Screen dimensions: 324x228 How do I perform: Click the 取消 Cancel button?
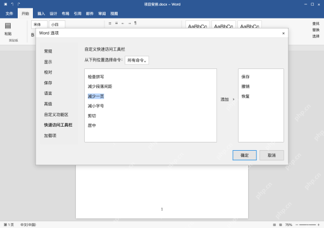[271, 155]
